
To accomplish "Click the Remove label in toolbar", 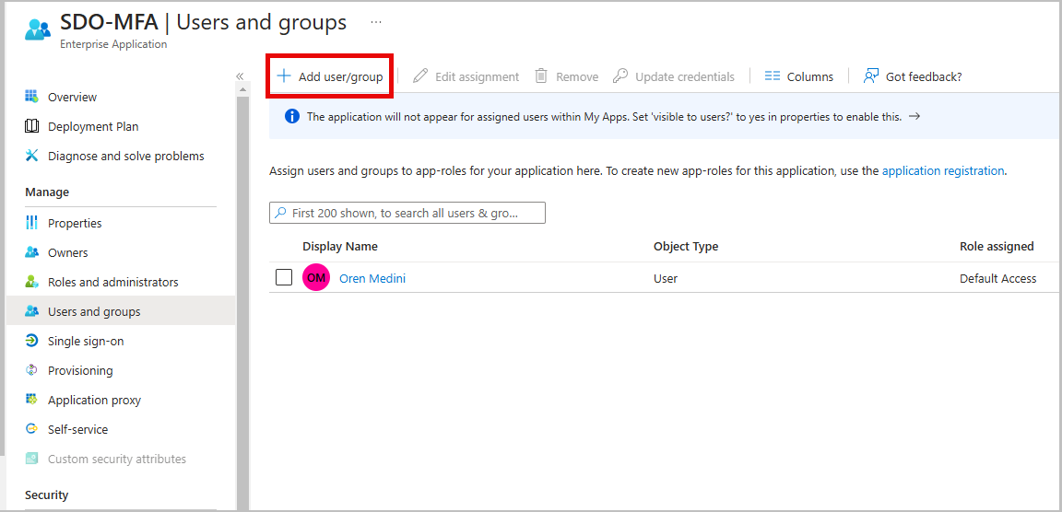I will (x=577, y=76).
